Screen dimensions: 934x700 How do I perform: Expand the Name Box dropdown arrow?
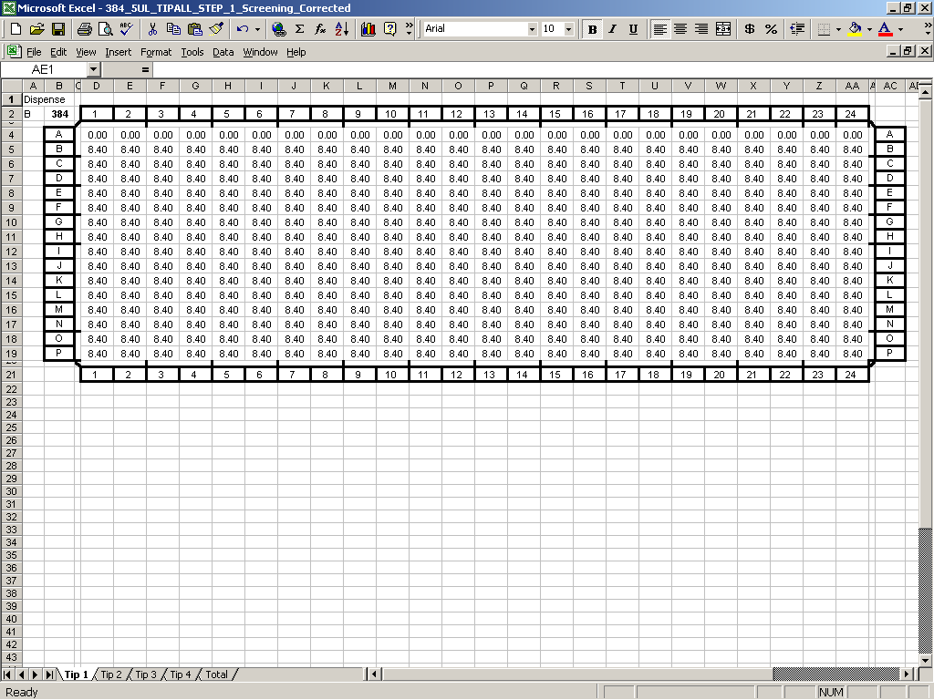(x=93, y=69)
